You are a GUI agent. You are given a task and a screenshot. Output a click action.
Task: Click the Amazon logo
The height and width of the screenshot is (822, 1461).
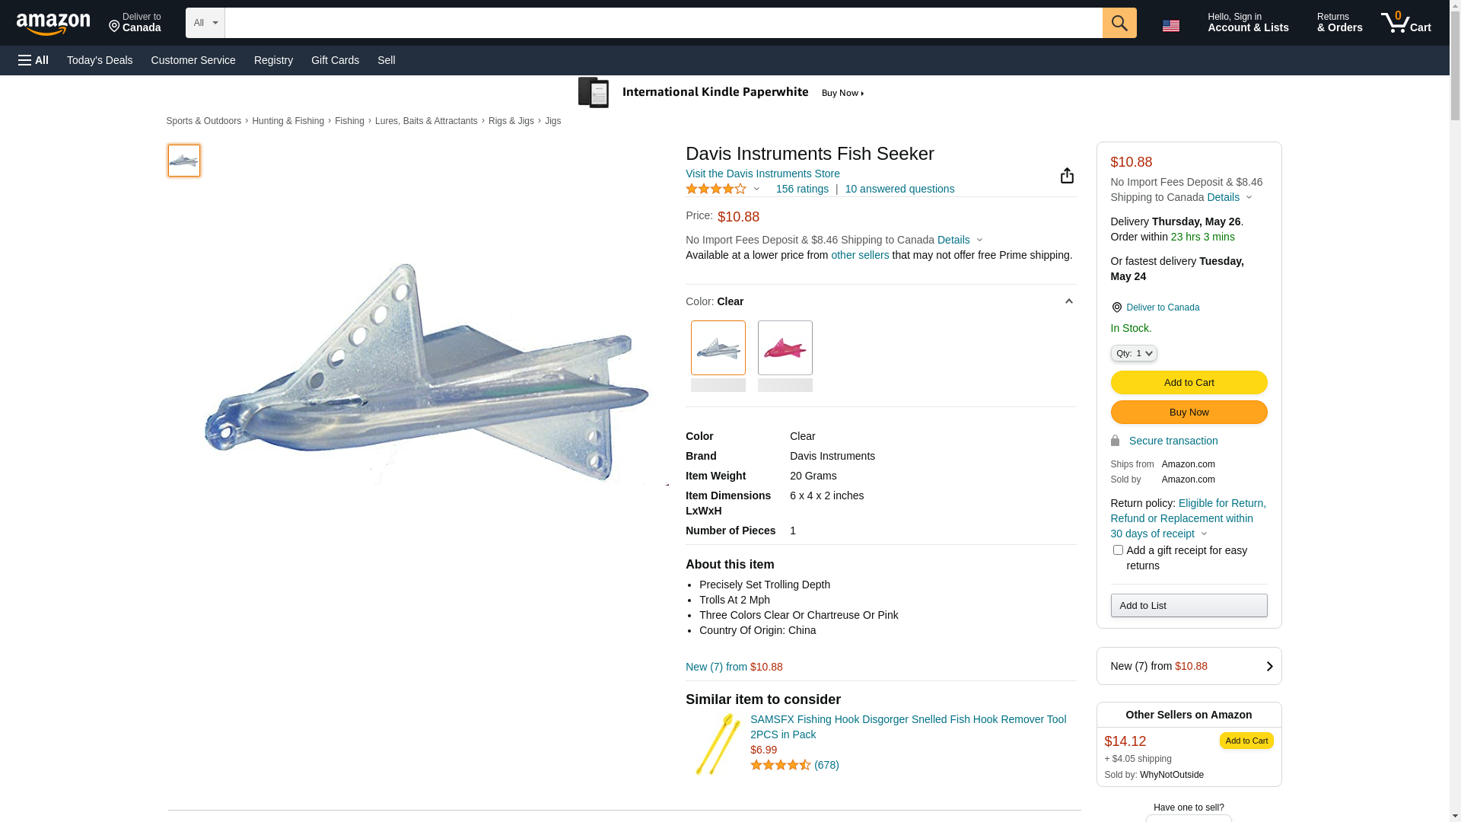tap(53, 24)
